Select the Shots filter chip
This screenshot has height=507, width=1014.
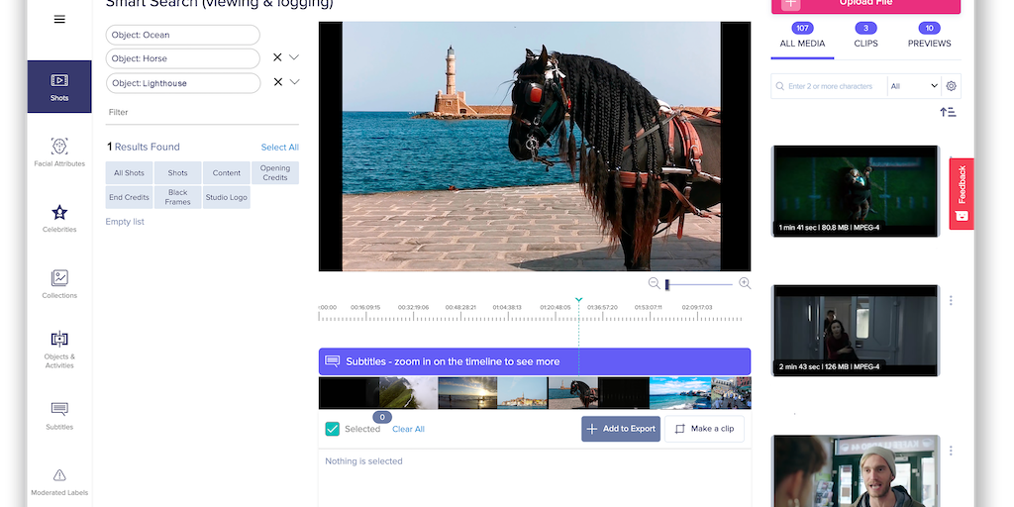tap(178, 172)
